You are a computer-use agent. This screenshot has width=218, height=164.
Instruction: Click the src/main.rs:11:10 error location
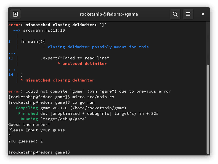pos(44,31)
